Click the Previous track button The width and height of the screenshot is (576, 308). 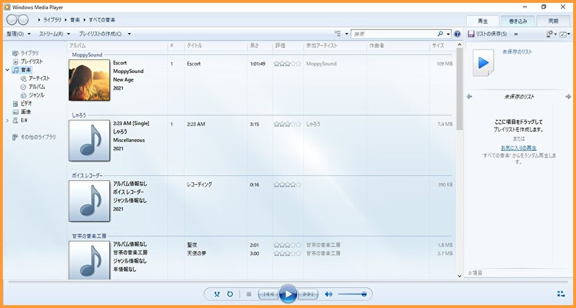269,294
